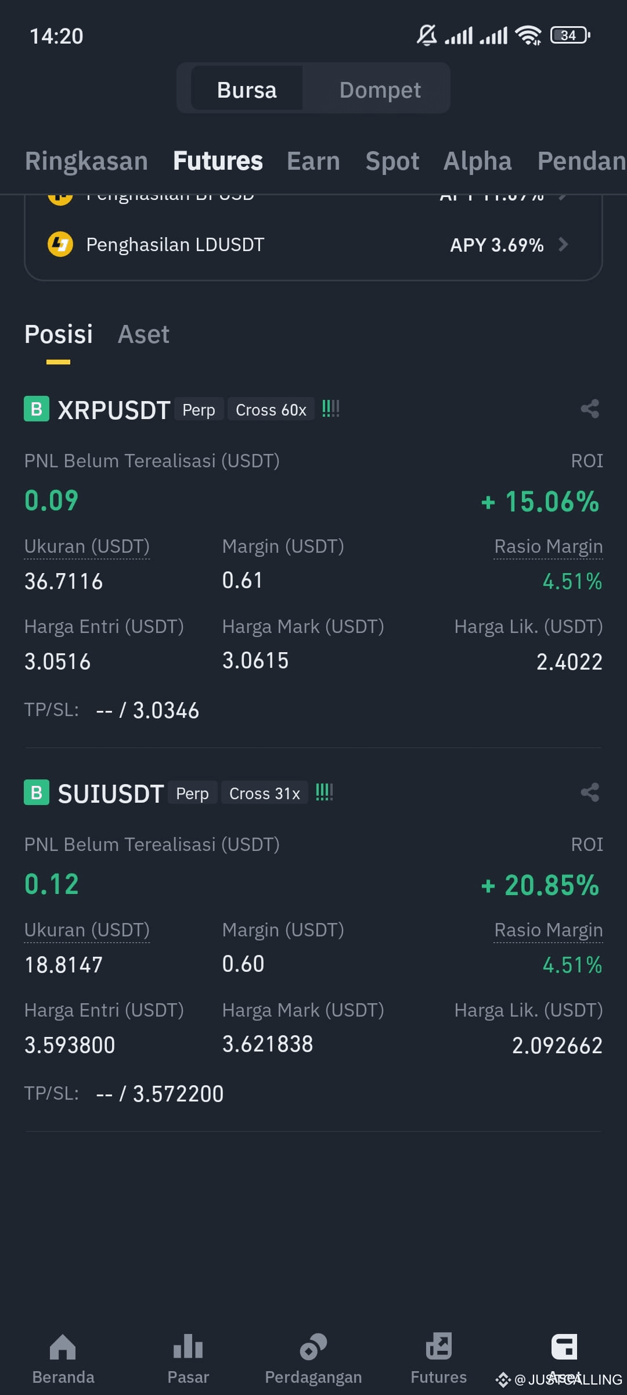Screen dimensions: 627x1395
Task: Edit XRPUSDT TP/SL value 3.0346
Action: coord(166,710)
